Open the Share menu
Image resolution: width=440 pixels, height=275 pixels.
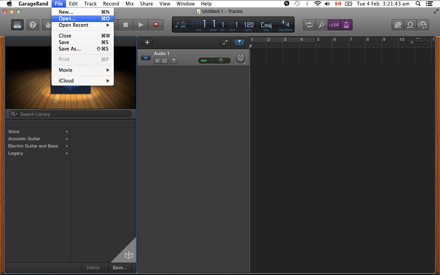pyautogui.click(x=146, y=4)
